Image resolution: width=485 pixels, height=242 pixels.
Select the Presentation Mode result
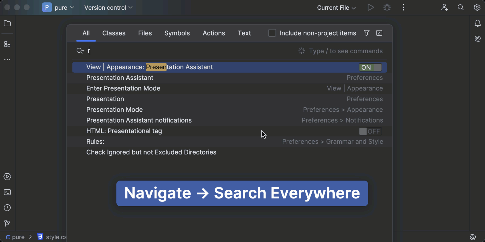click(229, 110)
